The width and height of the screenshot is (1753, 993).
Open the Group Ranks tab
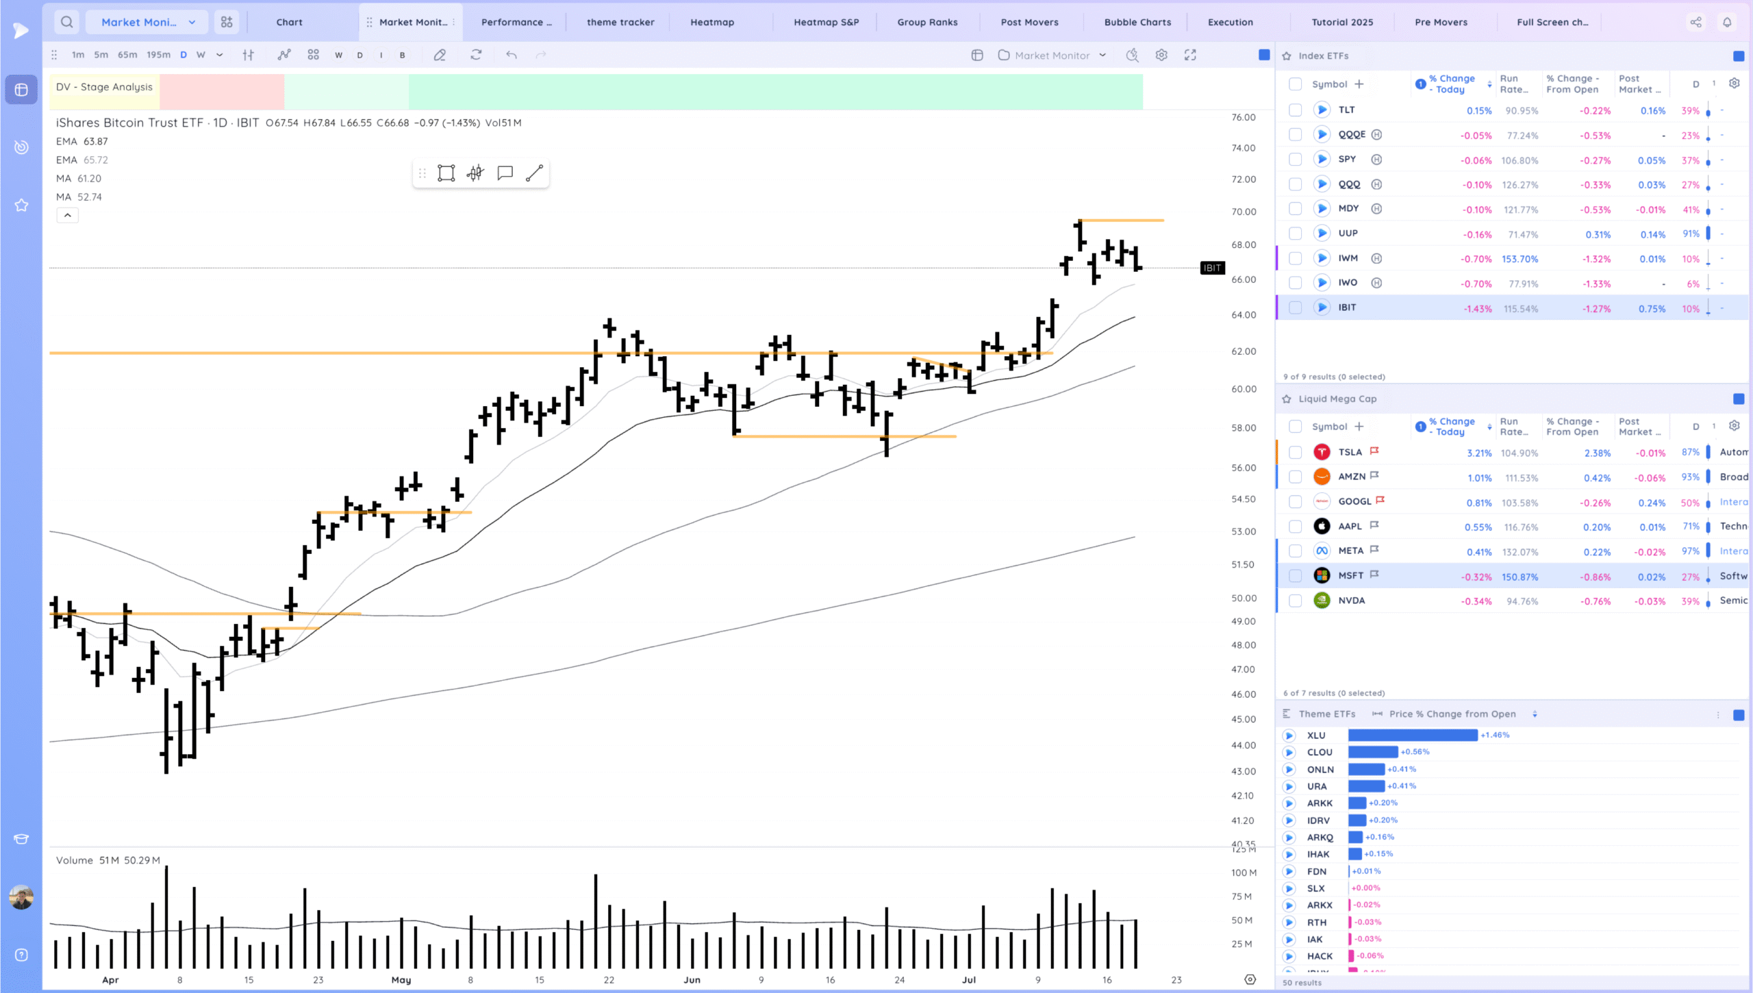point(927,22)
